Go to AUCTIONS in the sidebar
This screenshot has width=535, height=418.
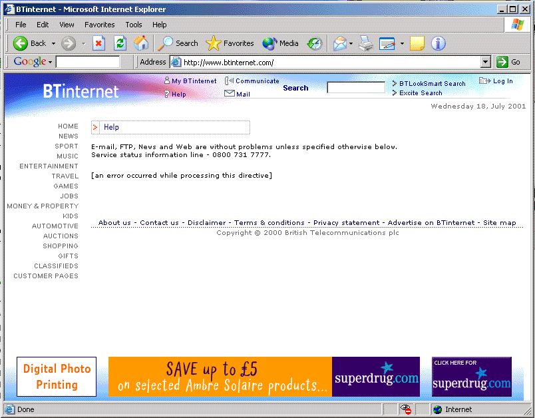pyautogui.click(x=61, y=236)
